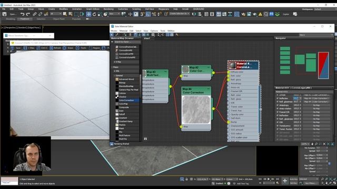
Task: Expand the OSL group under Maps
Action: (115, 71)
